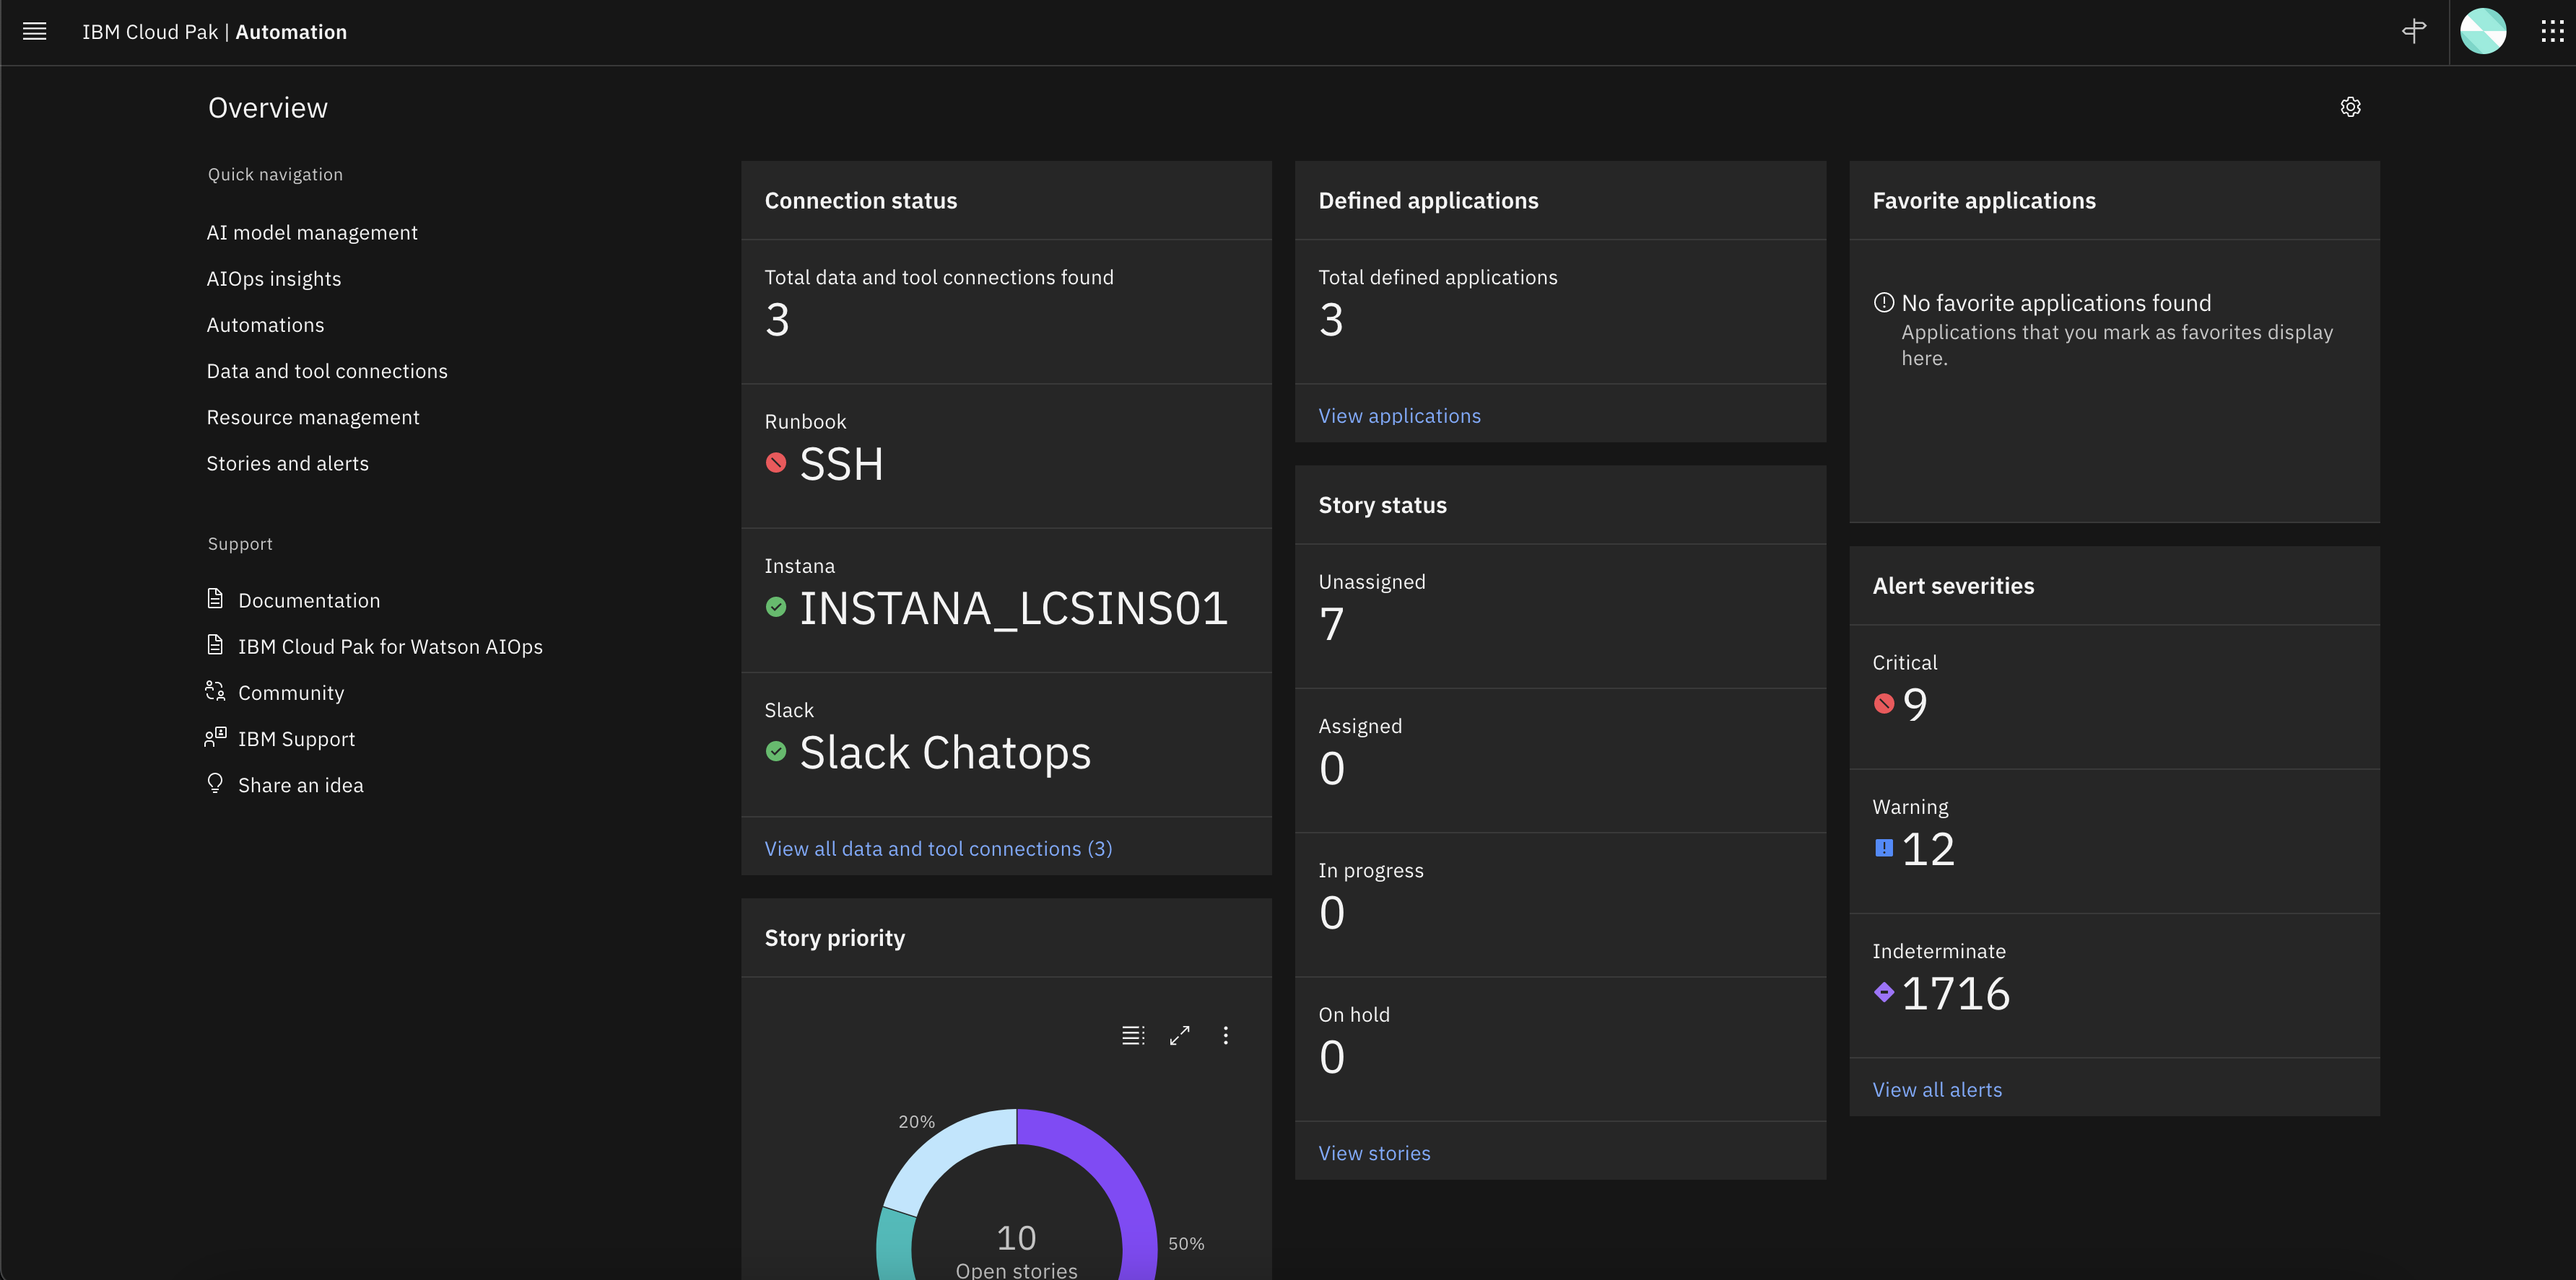The width and height of the screenshot is (2576, 1280).
Task: Click the IBM Support icon
Action: (x=215, y=737)
